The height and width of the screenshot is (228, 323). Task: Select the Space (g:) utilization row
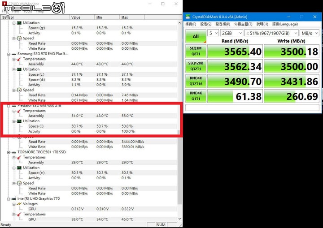pos(88,28)
